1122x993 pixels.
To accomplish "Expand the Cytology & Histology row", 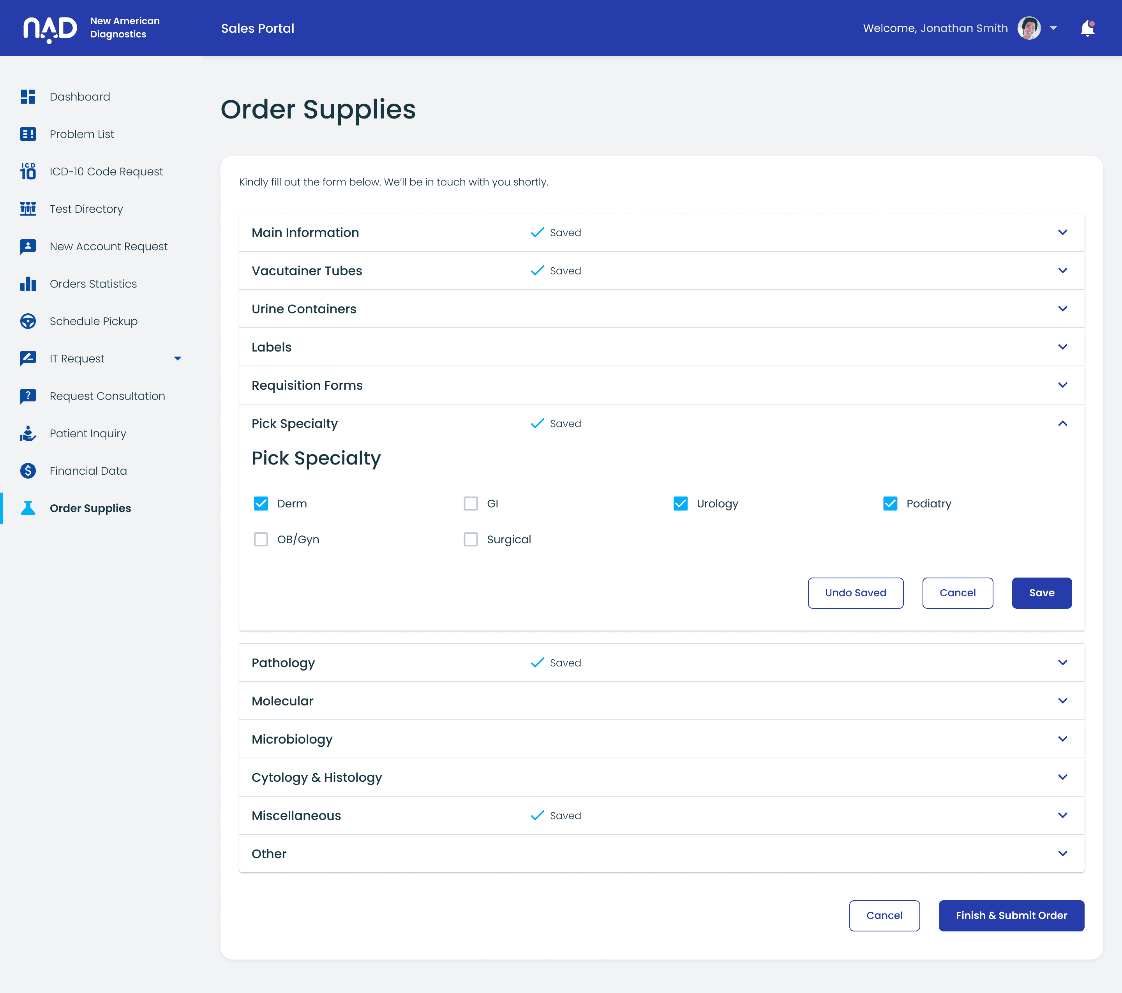I will coord(662,777).
